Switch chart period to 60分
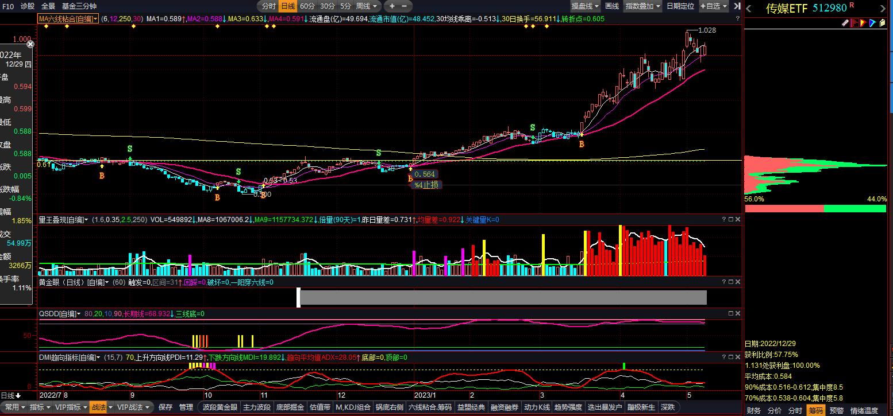The image size is (893, 416). [x=307, y=6]
